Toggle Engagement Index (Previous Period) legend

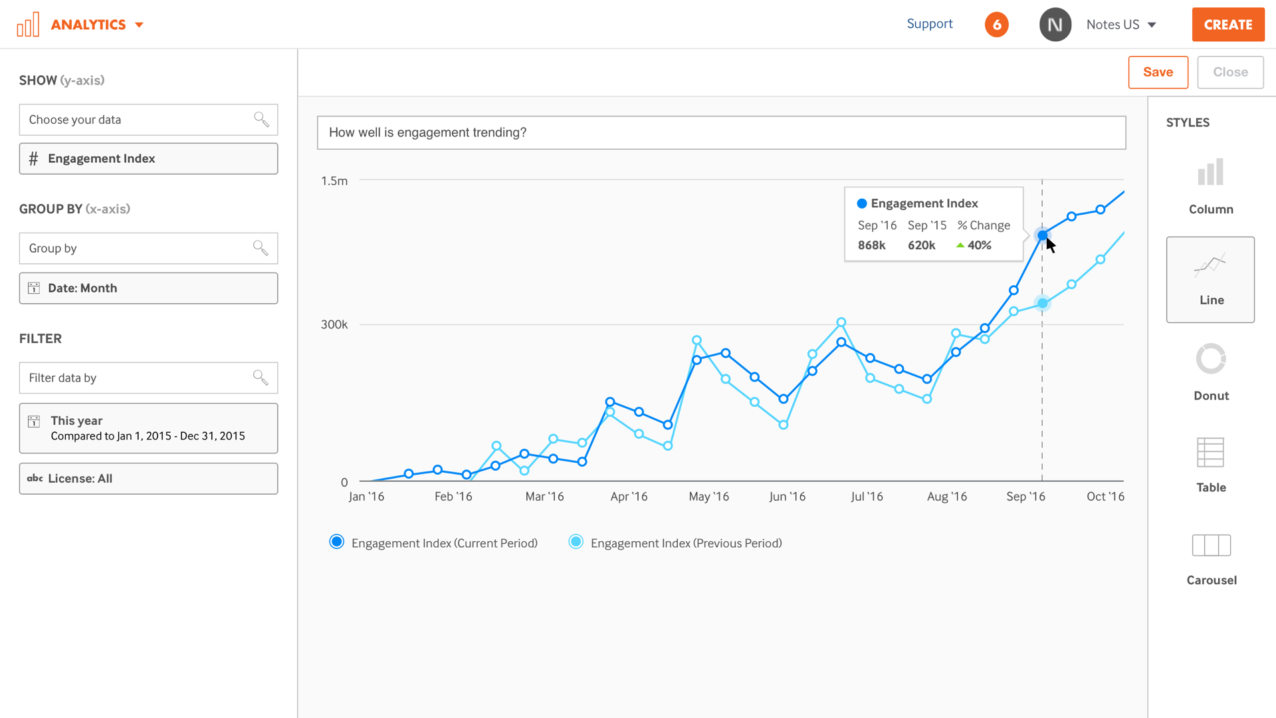click(x=675, y=542)
